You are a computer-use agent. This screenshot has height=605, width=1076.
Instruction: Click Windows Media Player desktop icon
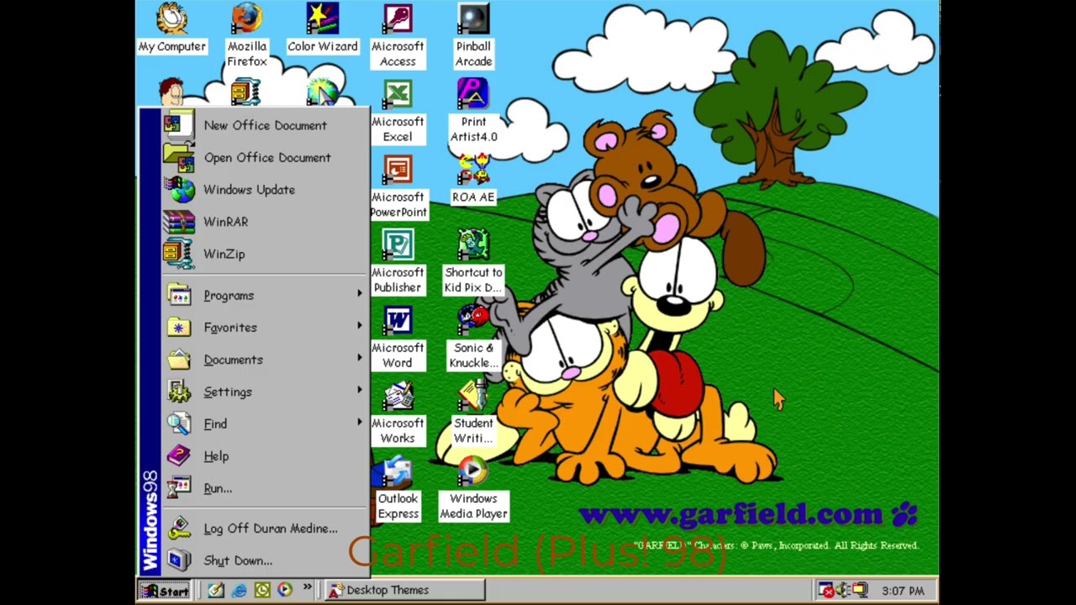click(x=473, y=490)
